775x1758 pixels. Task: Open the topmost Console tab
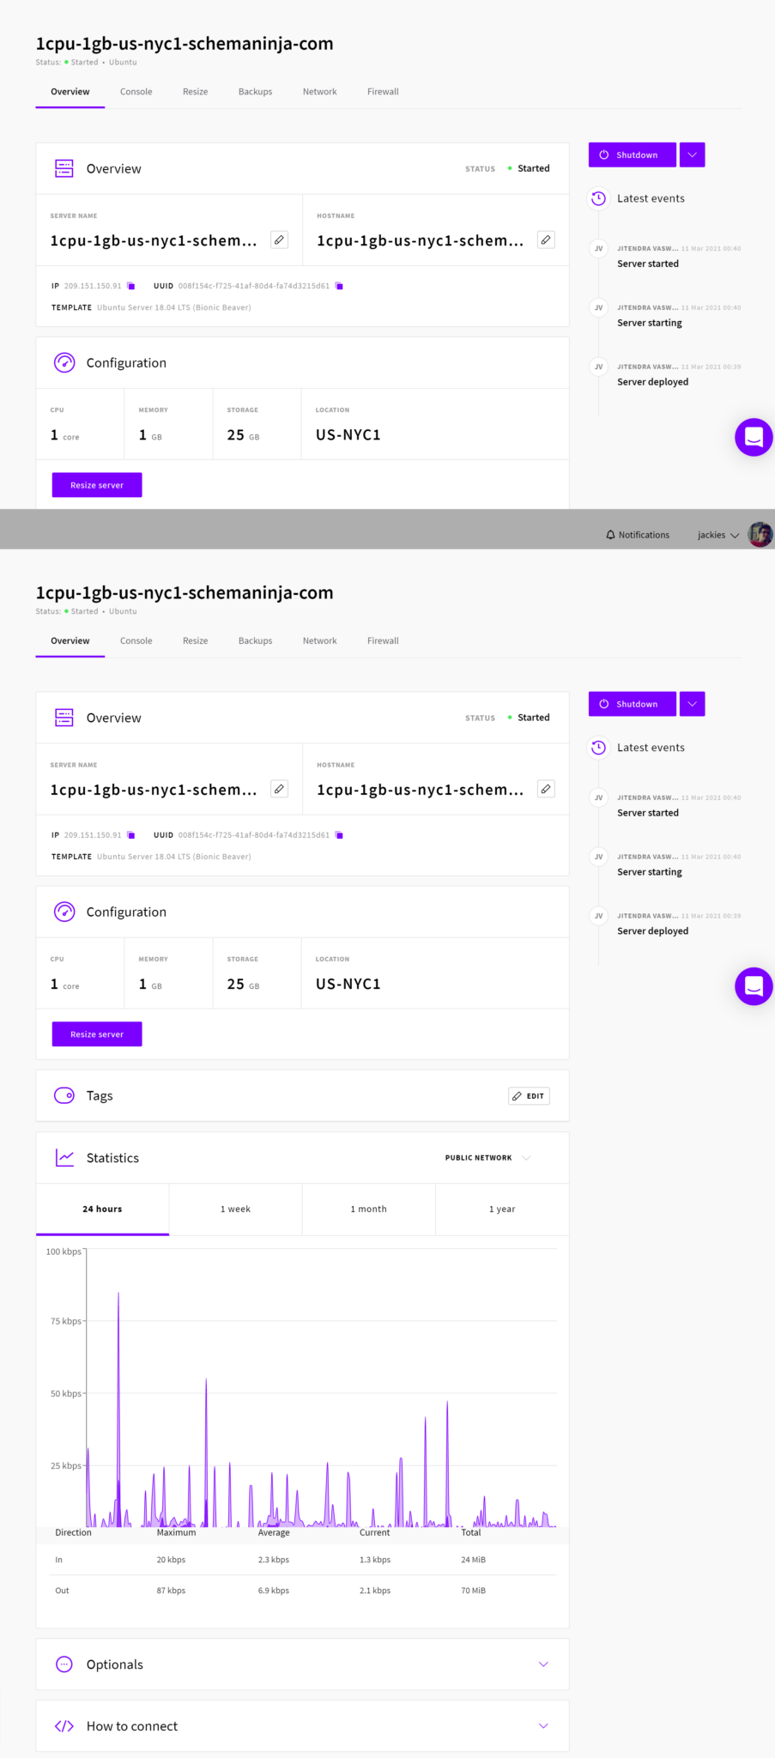136,92
